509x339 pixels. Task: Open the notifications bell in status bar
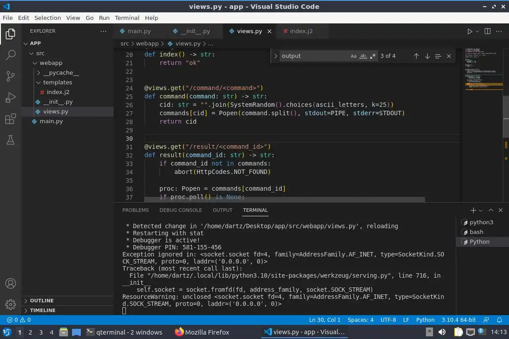[x=499, y=320]
